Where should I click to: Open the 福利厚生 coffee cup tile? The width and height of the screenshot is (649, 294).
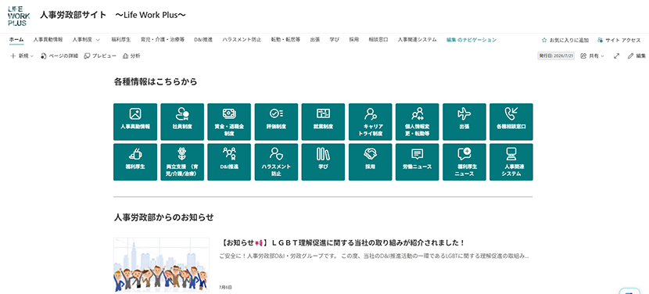(x=135, y=162)
